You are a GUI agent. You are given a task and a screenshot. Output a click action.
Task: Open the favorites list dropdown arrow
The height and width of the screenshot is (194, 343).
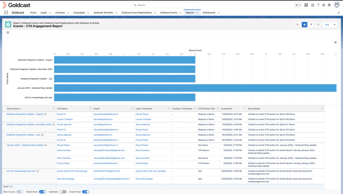click(300, 5)
